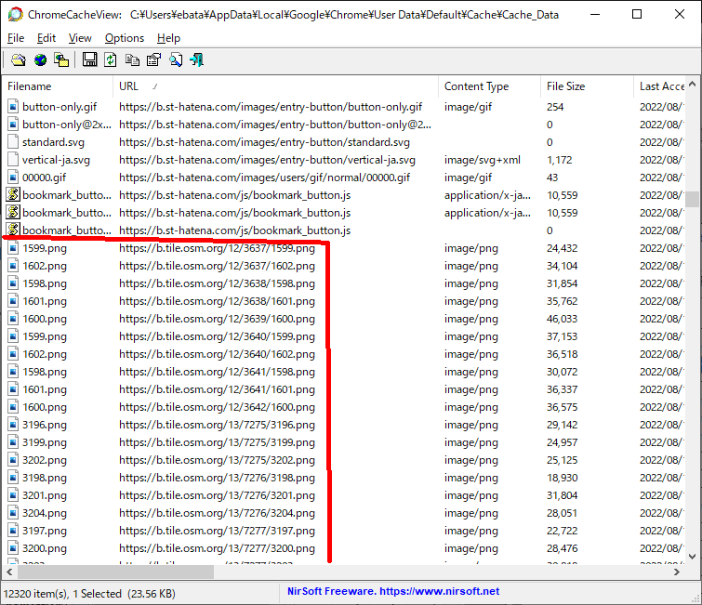Open the Options menu

(x=124, y=38)
